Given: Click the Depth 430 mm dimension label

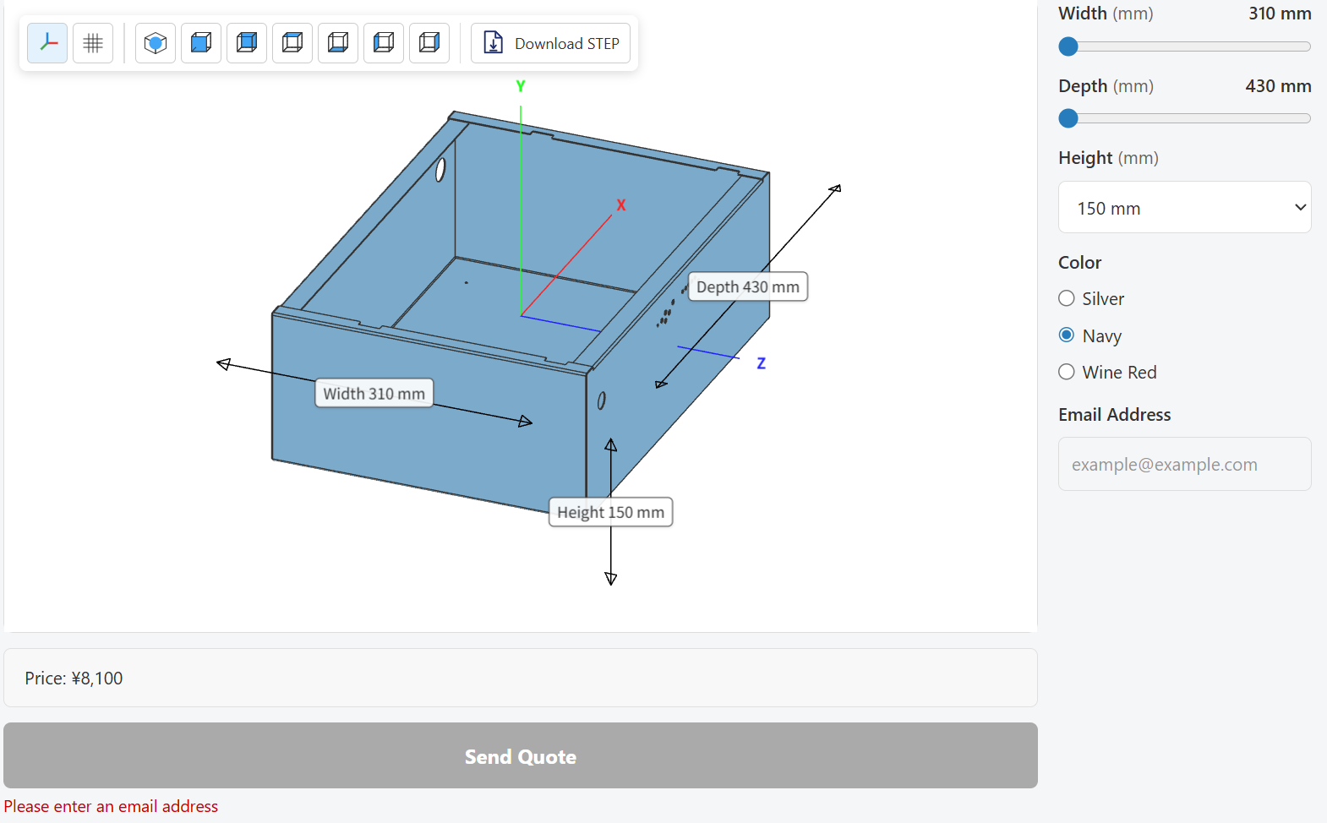Looking at the screenshot, I should tap(748, 286).
